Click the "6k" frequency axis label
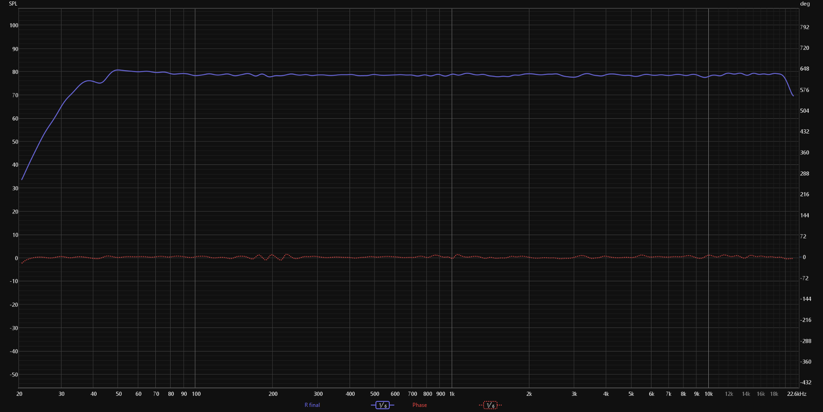This screenshot has width=823, height=412. [x=651, y=394]
